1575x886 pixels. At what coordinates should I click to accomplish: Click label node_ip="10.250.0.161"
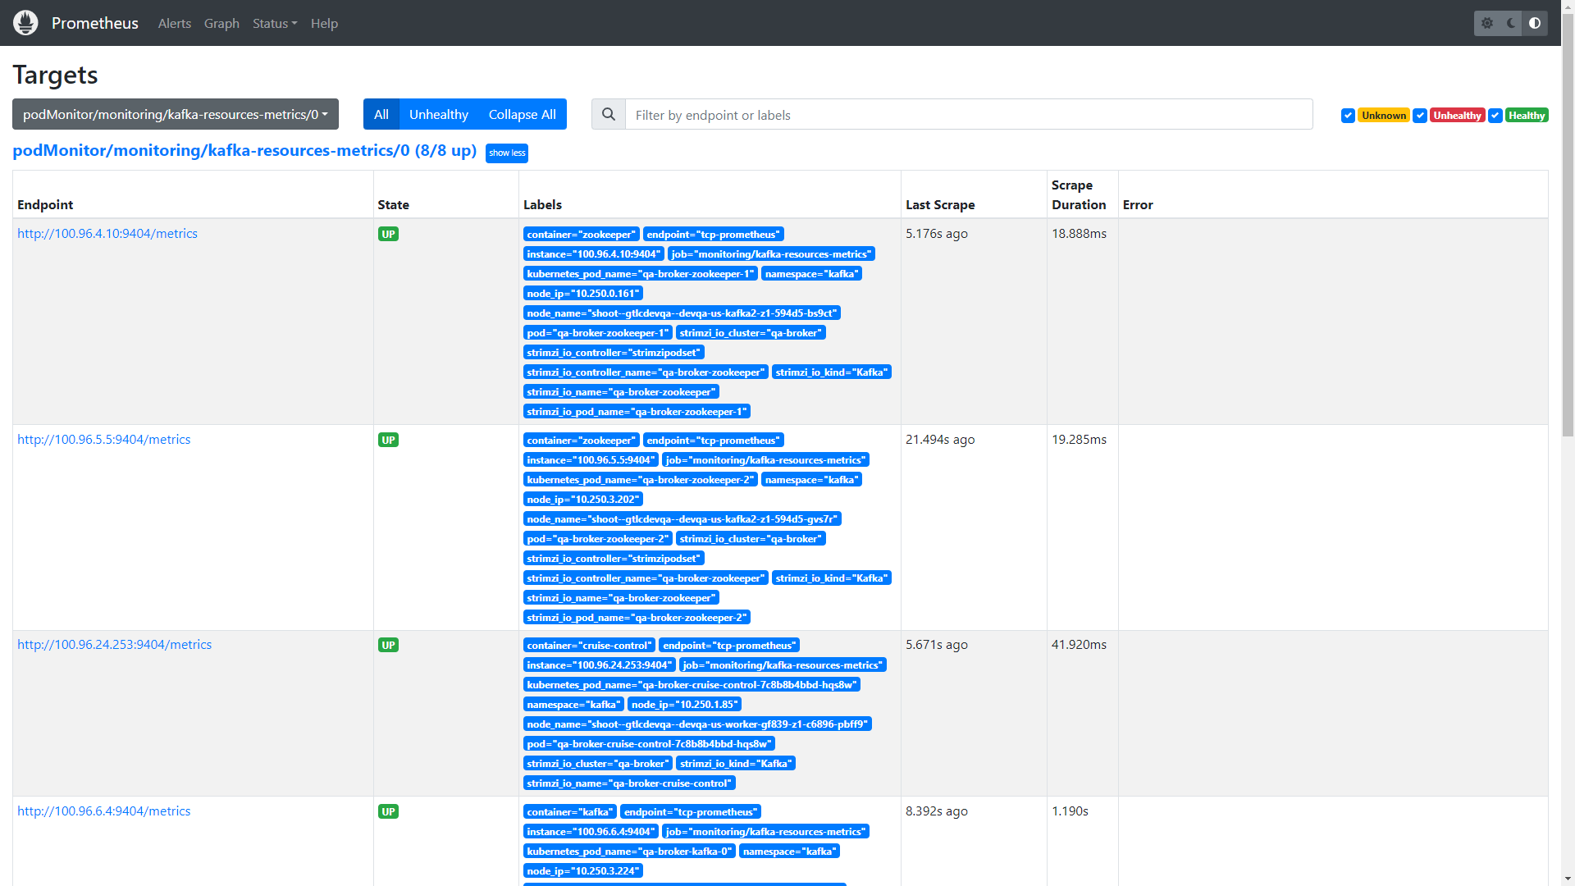tap(583, 294)
